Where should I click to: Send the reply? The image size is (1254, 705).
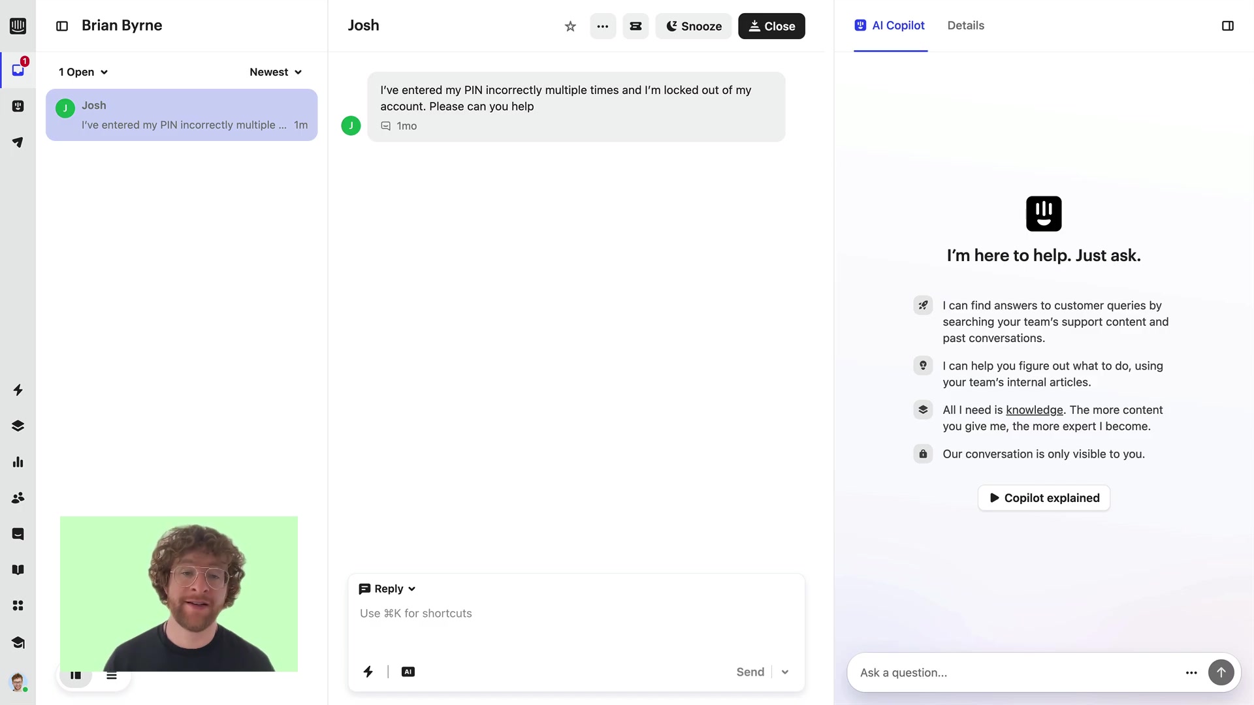(x=750, y=672)
